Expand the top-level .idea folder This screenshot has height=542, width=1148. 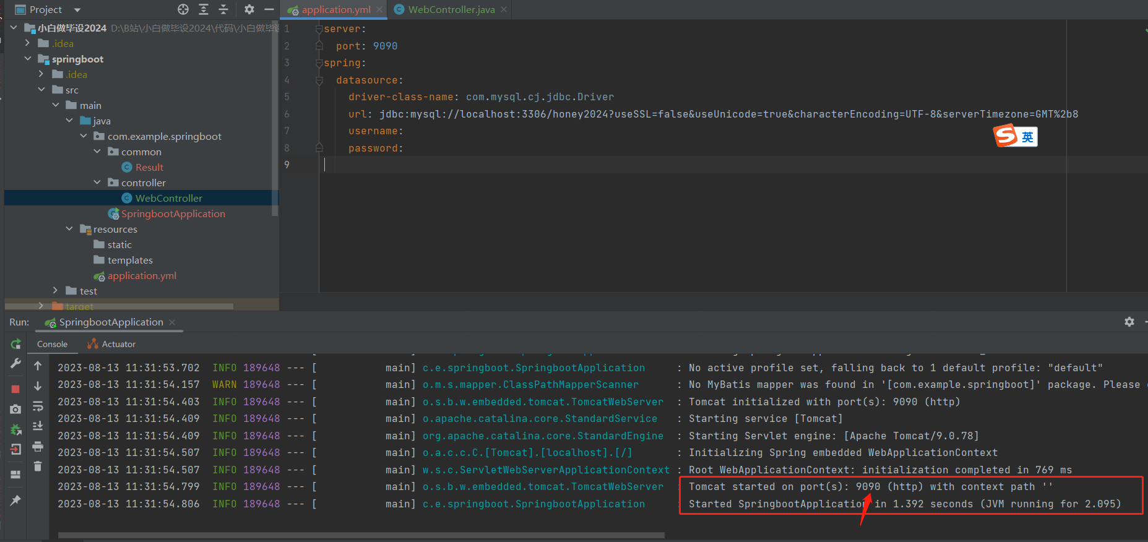tap(27, 43)
